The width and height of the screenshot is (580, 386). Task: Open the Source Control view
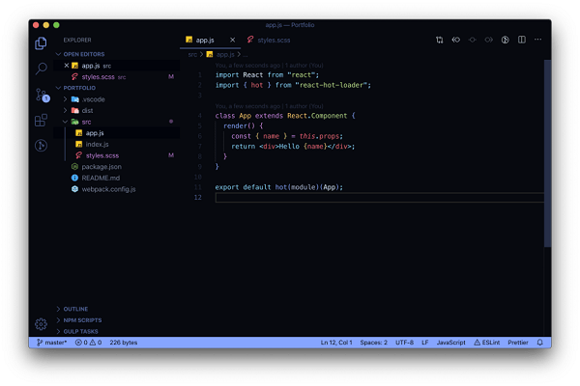click(41, 95)
